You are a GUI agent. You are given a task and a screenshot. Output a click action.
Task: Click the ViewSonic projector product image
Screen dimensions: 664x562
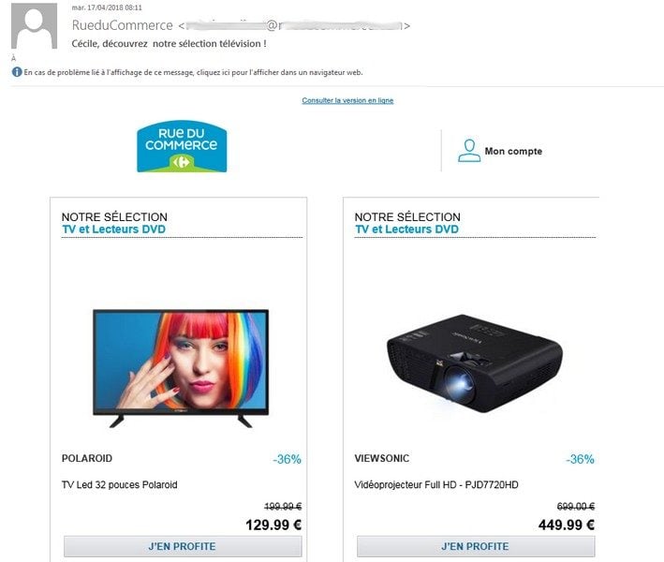tap(475, 363)
